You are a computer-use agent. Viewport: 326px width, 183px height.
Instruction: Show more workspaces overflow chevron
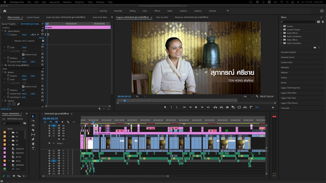228,11
